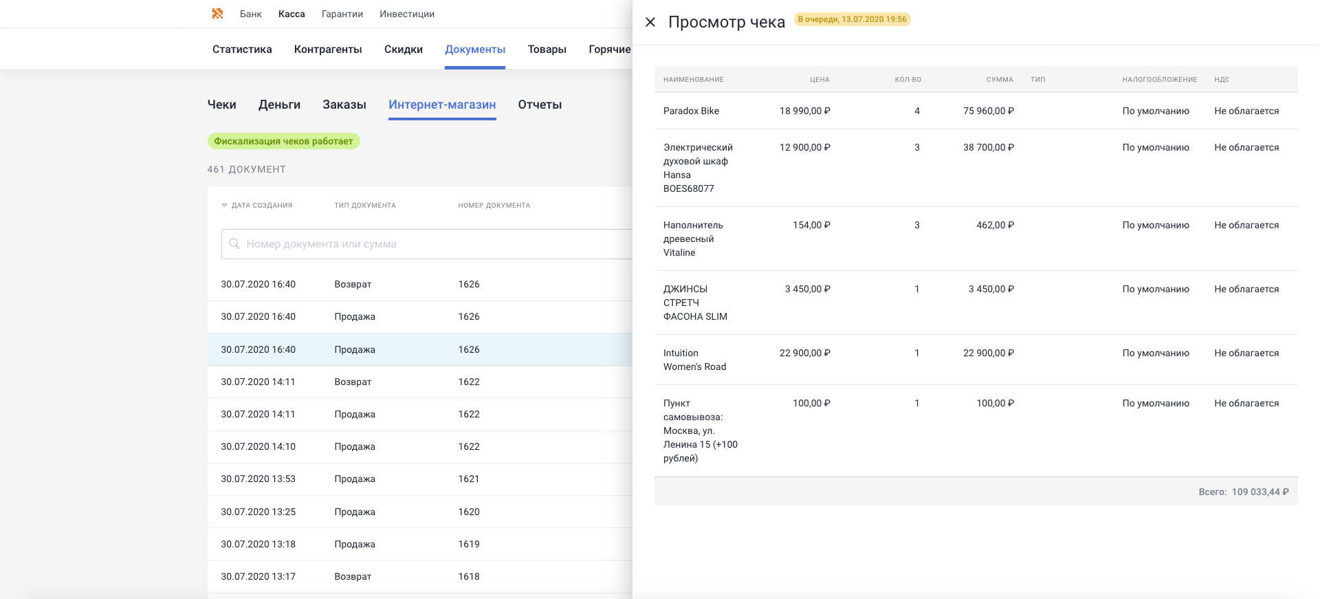
Task: Click the СУММА column header in the receipt
Action: 1000,80
